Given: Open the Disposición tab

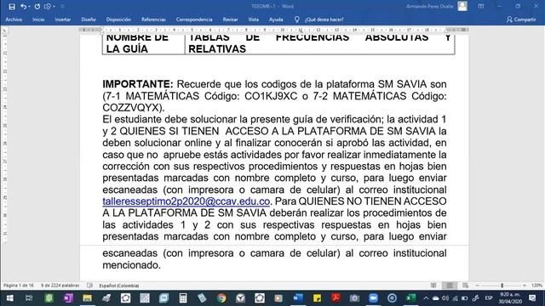Looking at the screenshot, I should [118, 20].
